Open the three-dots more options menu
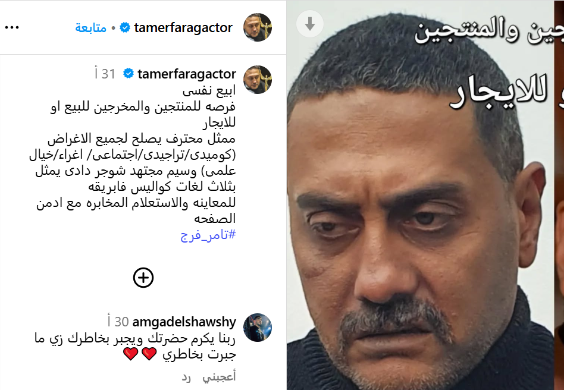The height and width of the screenshot is (390, 564). (12, 28)
